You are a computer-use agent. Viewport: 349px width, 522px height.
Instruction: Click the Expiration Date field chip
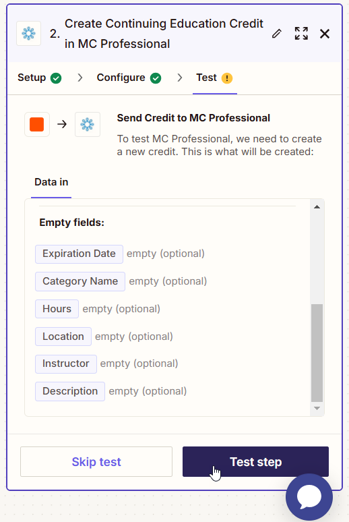pos(80,254)
